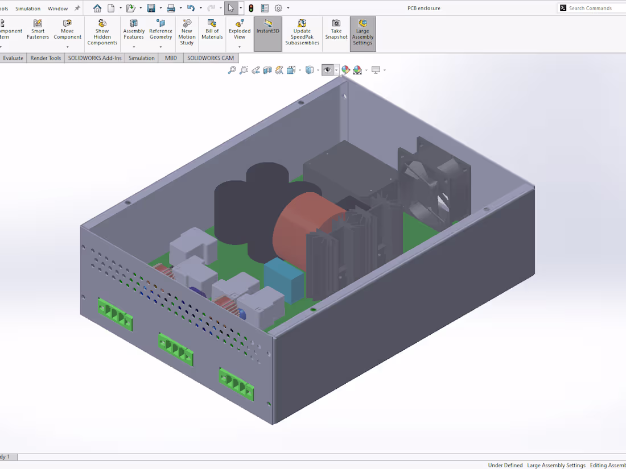Expand the New document dropdown arrow
The width and height of the screenshot is (626, 469).
[x=121, y=8]
